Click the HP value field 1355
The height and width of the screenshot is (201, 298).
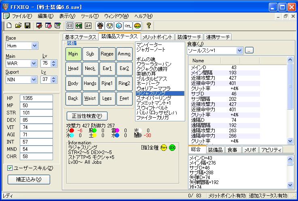click(36, 98)
